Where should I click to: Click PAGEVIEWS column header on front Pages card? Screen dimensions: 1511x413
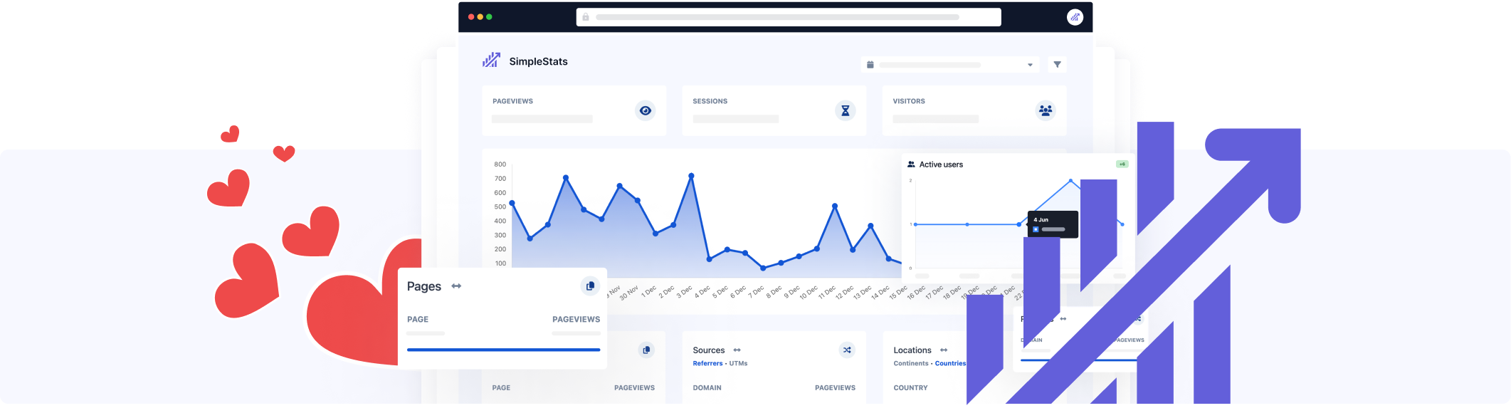(576, 320)
